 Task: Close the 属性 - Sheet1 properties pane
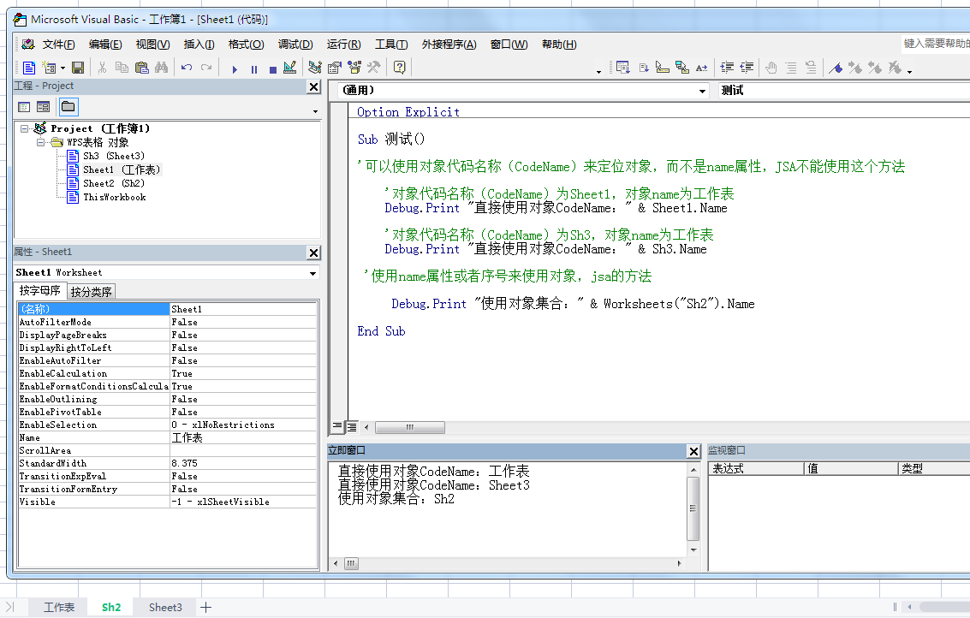[x=313, y=253]
